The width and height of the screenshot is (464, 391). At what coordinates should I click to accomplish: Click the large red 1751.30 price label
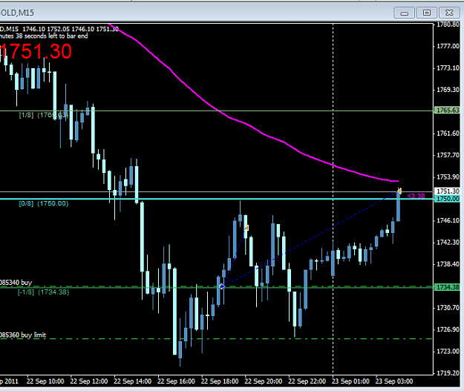36,51
